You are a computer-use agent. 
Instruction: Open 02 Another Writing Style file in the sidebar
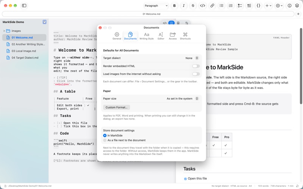[x=24, y=44]
